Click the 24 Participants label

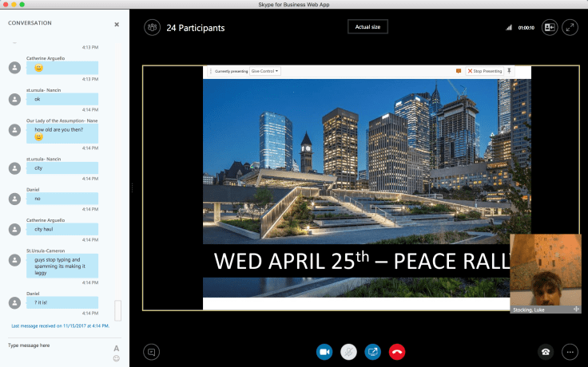[x=196, y=28]
